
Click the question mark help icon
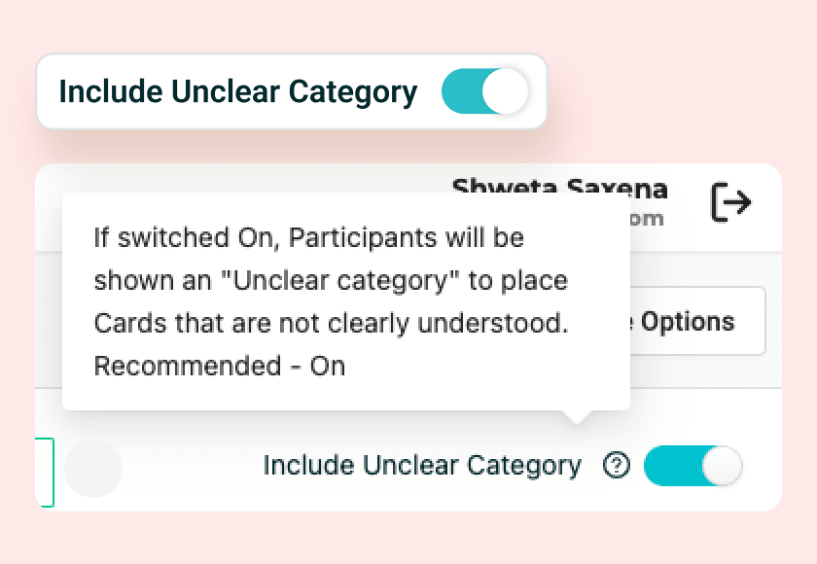click(x=616, y=466)
